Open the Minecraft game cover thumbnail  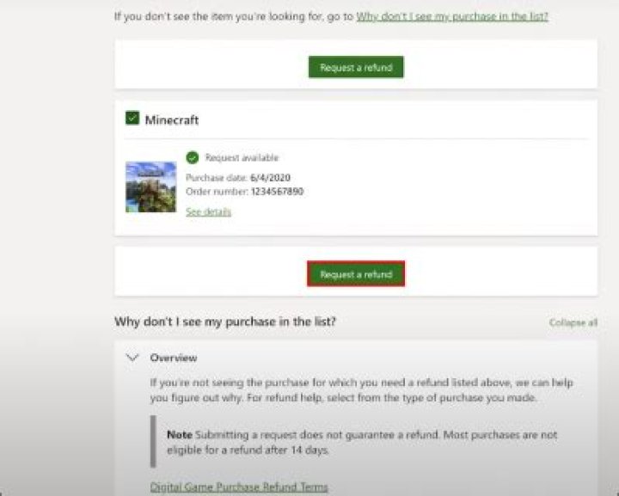pyautogui.click(x=150, y=187)
